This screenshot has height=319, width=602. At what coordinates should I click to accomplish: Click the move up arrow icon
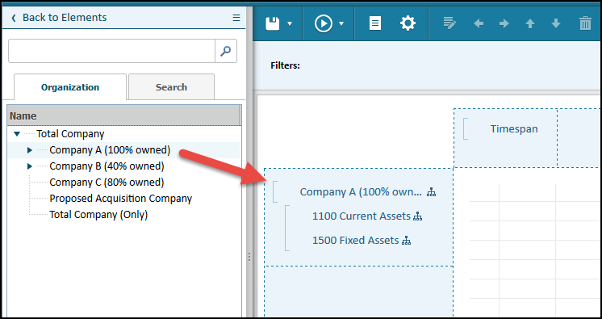point(530,24)
